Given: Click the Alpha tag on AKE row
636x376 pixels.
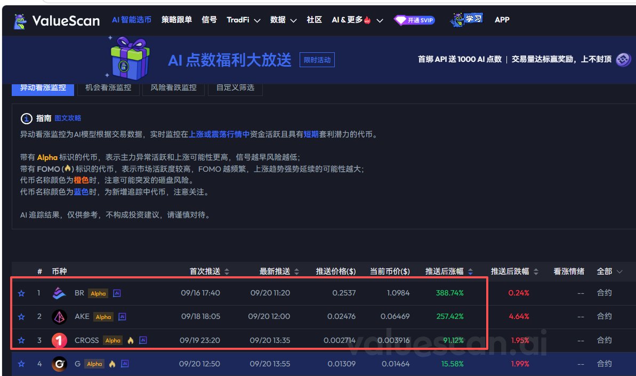Looking at the screenshot, I should (103, 317).
